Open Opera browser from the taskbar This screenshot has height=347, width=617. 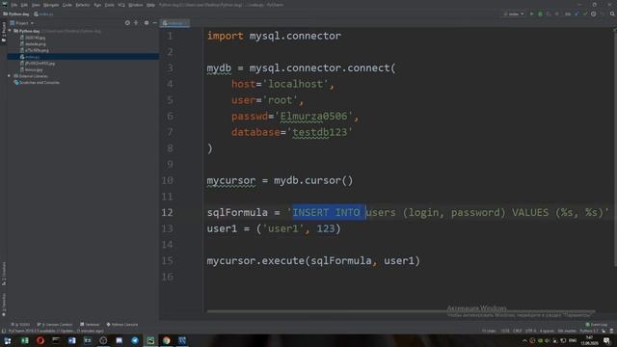point(40,340)
